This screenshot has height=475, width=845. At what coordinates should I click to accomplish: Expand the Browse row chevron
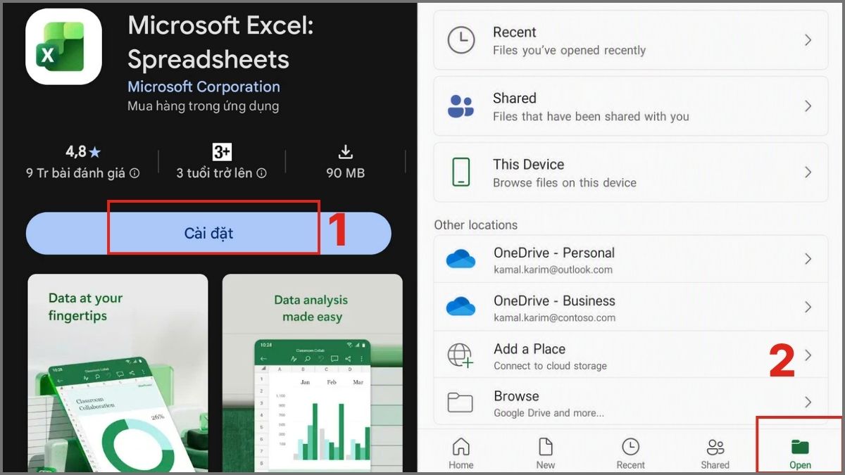point(808,403)
